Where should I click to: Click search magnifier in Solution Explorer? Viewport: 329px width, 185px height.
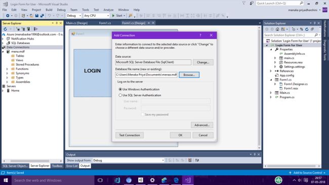(x=316, y=35)
